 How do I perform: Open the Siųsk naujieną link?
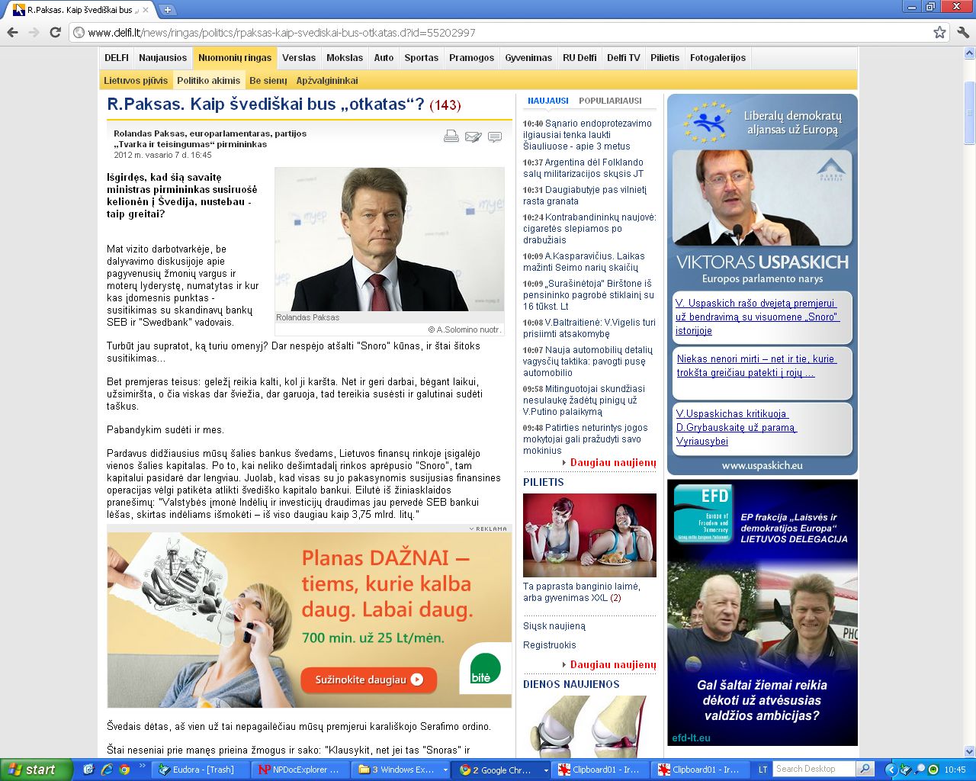click(x=554, y=626)
